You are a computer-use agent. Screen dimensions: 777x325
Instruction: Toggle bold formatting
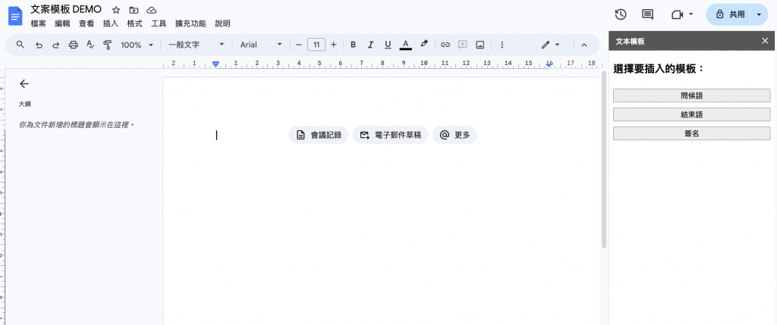coord(353,45)
